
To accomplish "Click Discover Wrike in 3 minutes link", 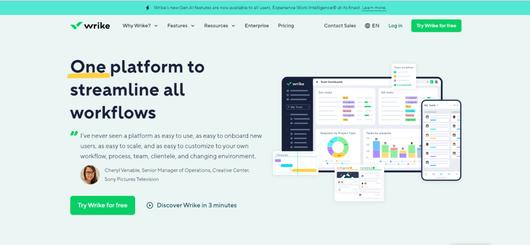I will point(192,205).
